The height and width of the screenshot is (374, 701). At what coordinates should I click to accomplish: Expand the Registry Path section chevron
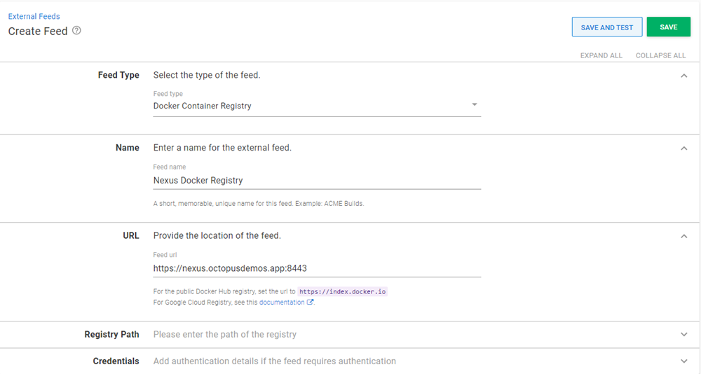683,334
